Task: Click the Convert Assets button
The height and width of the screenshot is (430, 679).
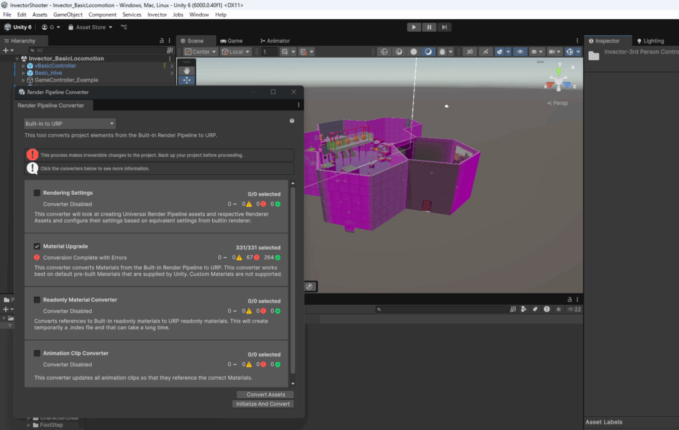Action: point(265,394)
